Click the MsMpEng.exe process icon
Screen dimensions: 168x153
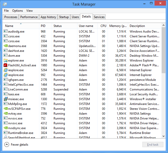click(6, 104)
